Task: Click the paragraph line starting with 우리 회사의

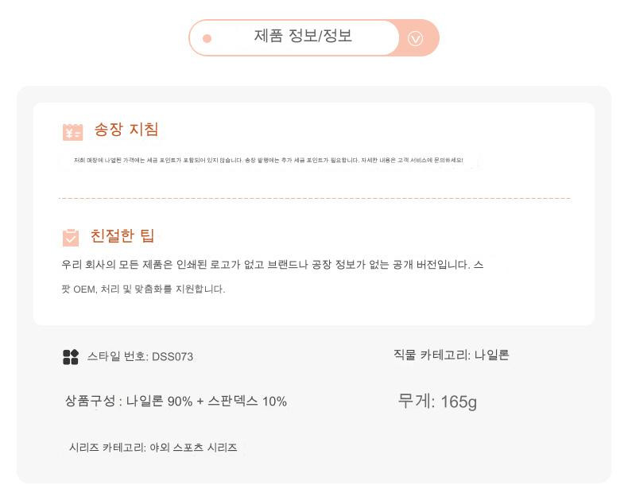Action: coord(272,265)
